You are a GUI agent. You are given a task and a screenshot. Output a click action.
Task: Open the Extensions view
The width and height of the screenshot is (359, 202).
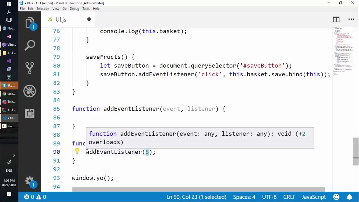(30, 113)
